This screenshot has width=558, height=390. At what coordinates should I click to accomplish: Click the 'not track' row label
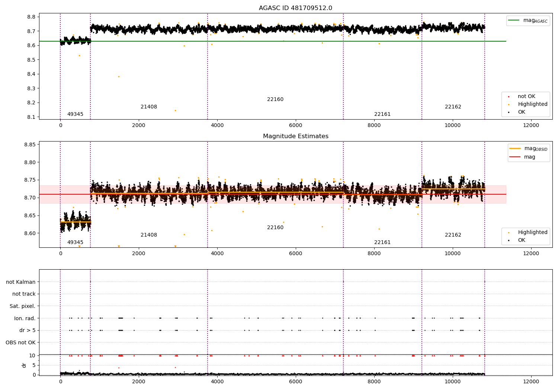point(24,294)
